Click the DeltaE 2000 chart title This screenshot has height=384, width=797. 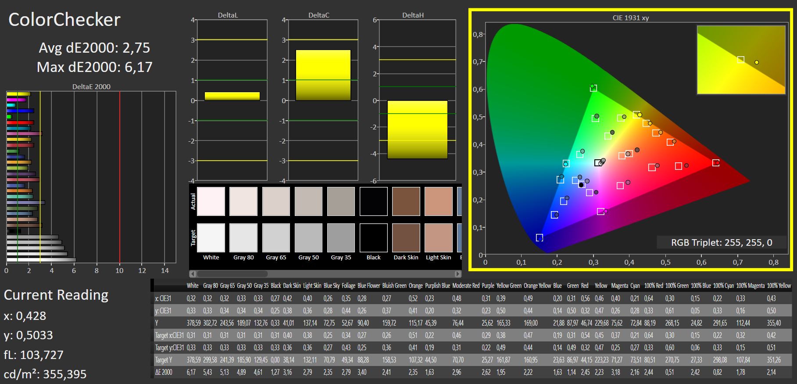click(x=91, y=87)
